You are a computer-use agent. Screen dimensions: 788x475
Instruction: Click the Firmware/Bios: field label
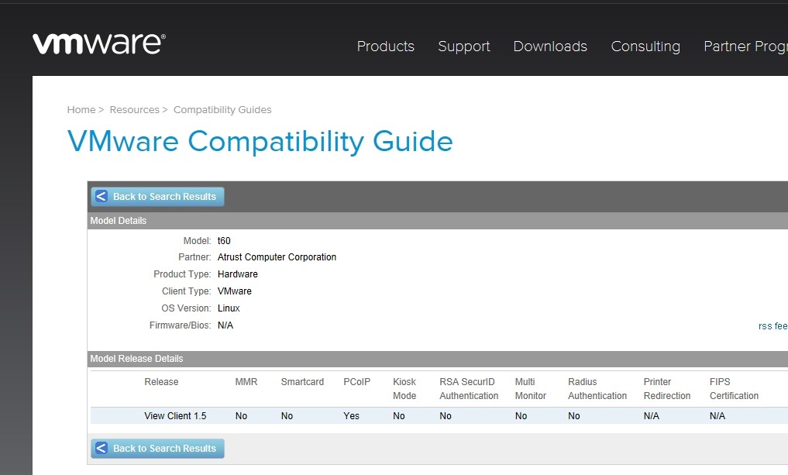(181, 325)
